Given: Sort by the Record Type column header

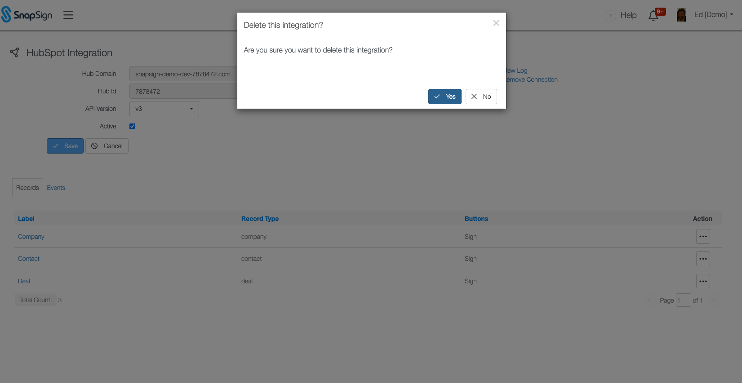Looking at the screenshot, I should 260,219.
